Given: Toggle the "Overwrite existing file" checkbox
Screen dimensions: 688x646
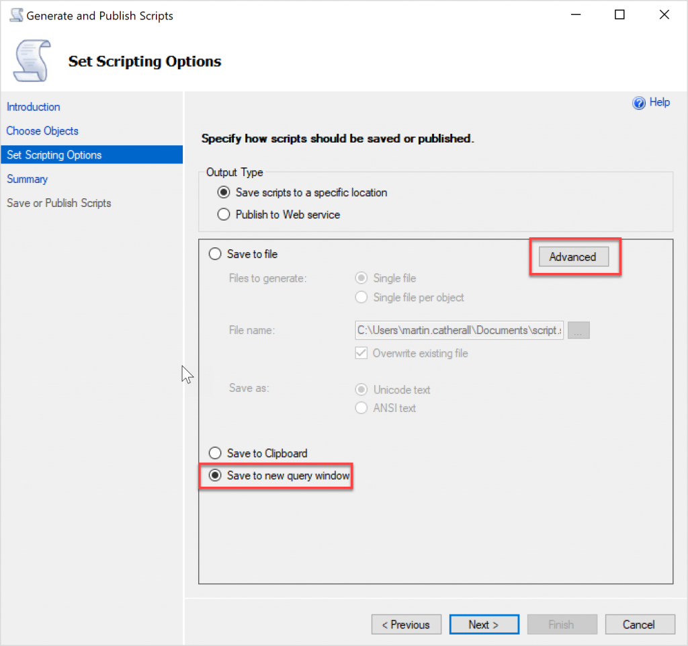Looking at the screenshot, I should (361, 354).
